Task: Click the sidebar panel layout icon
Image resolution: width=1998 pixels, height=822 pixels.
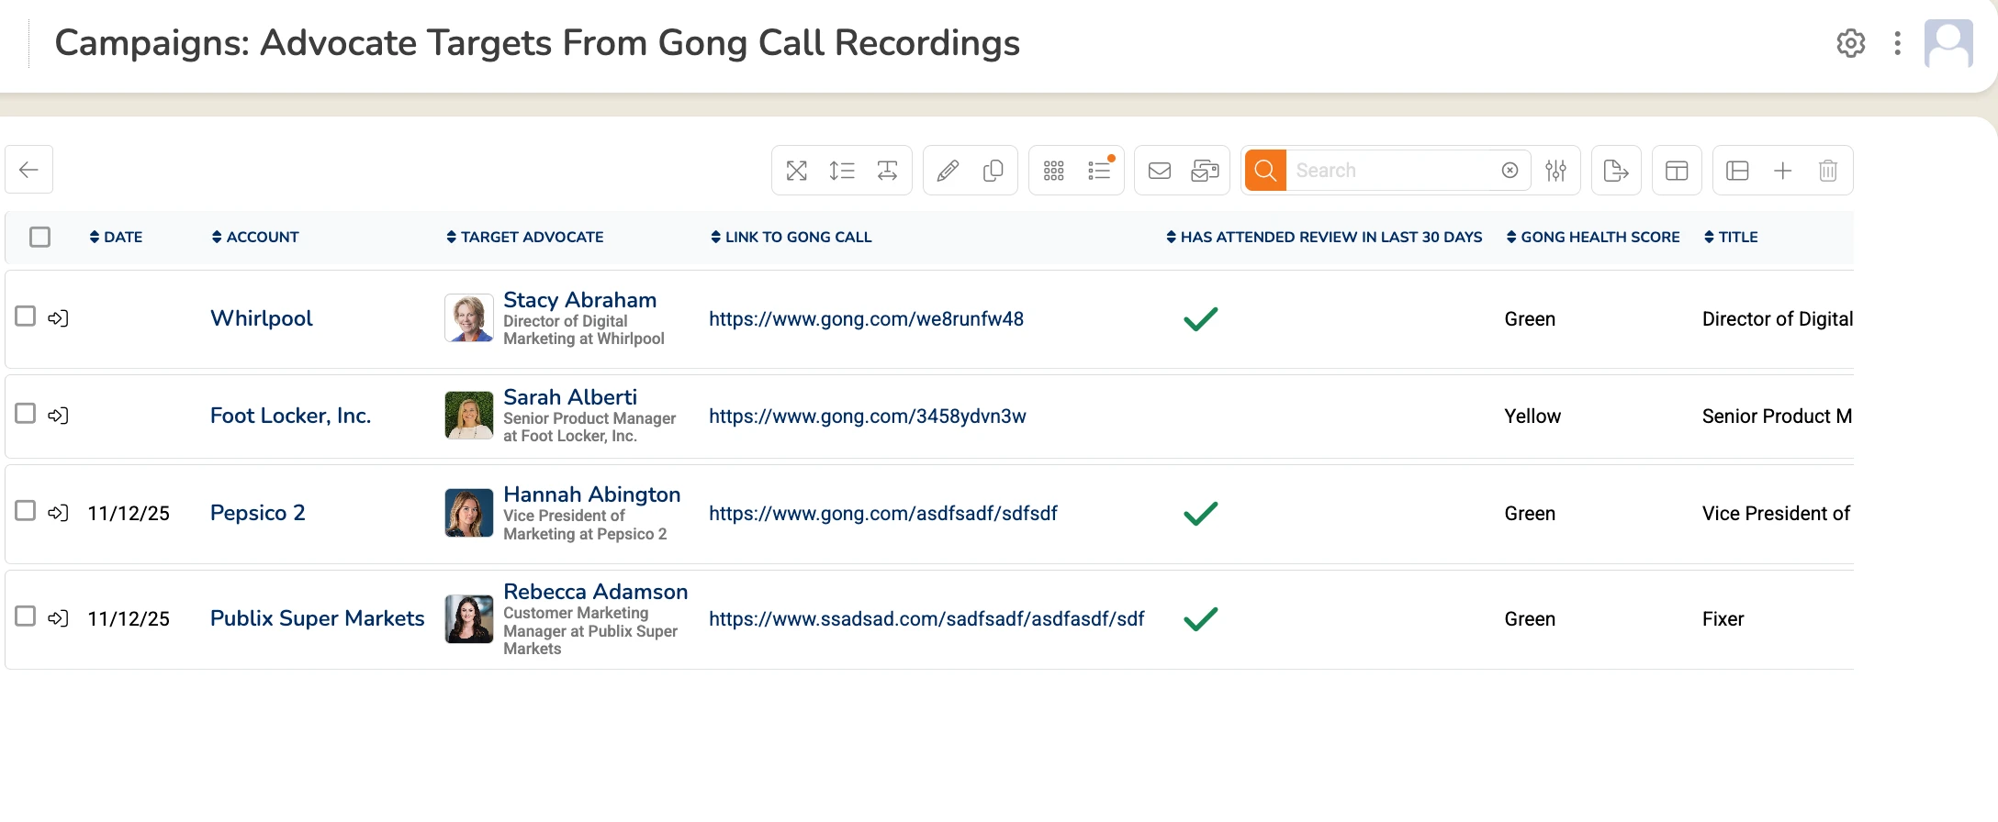Action: coord(1737,171)
